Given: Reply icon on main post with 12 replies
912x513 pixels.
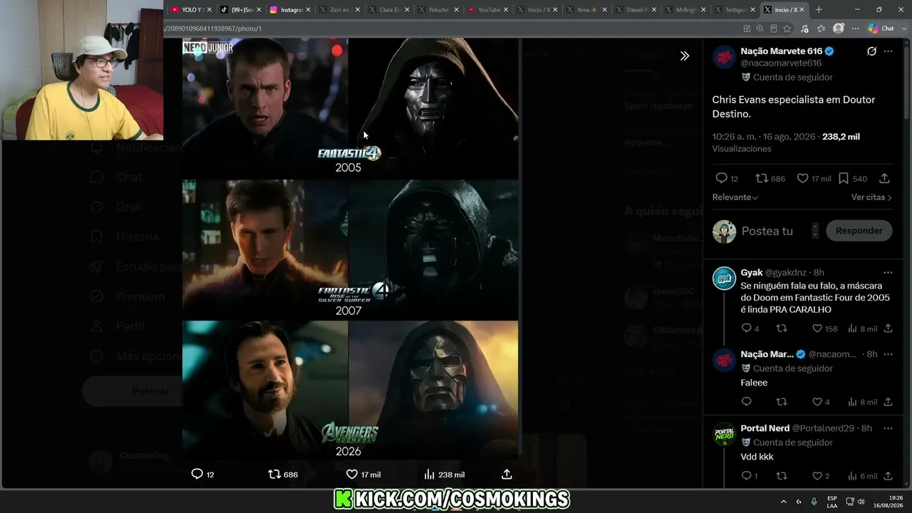Looking at the screenshot, I should pyautogui.click(x=722, y=178).
